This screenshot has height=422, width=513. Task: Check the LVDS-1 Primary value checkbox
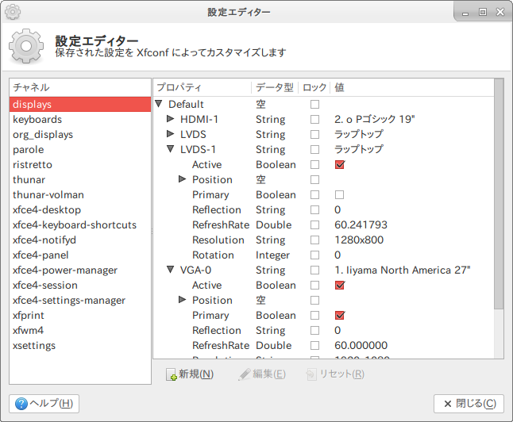click(340, 195)
